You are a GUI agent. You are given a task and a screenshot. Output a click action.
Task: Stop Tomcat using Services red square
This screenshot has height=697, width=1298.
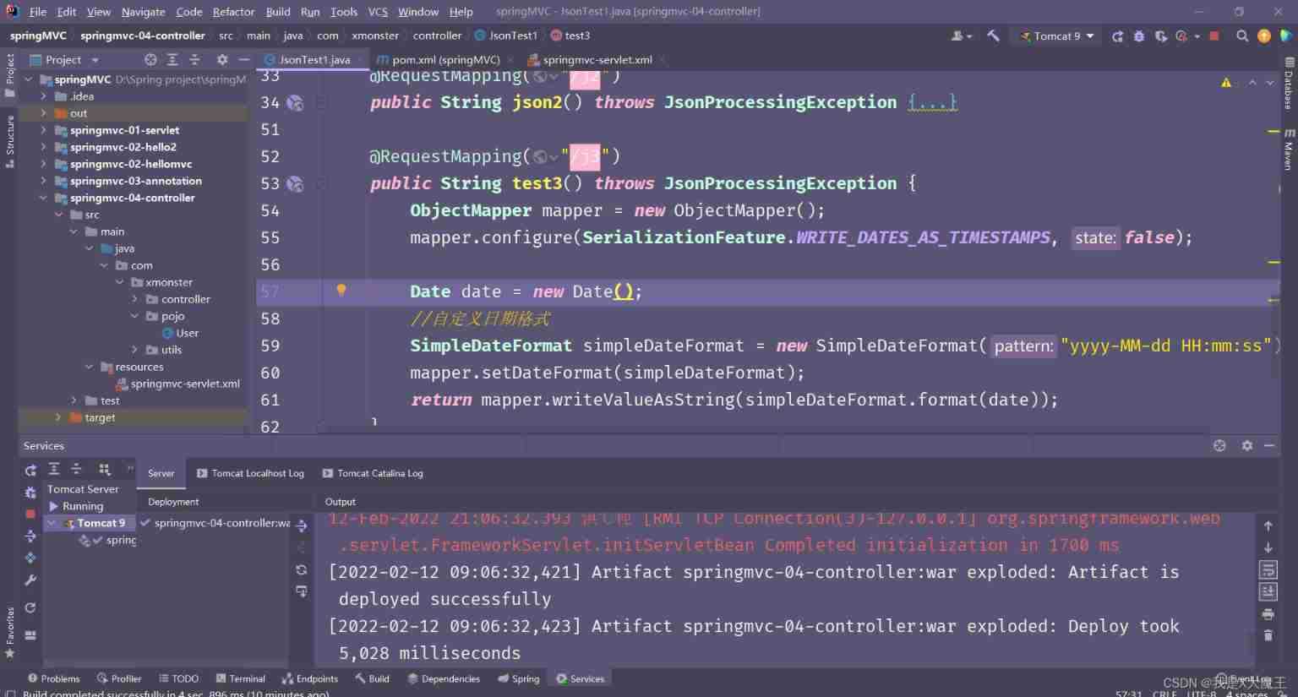(30, 514)
